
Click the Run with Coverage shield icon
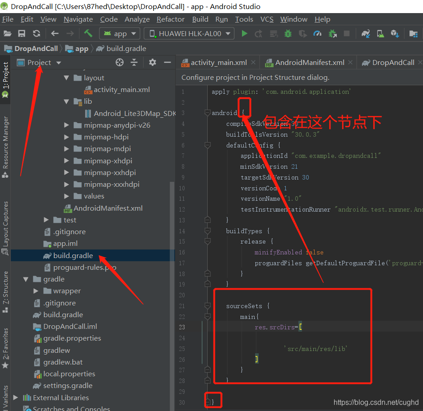pos(302,34)
